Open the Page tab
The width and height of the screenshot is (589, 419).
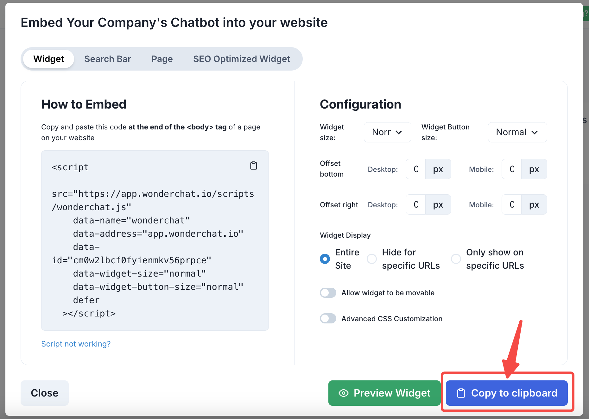162,59
